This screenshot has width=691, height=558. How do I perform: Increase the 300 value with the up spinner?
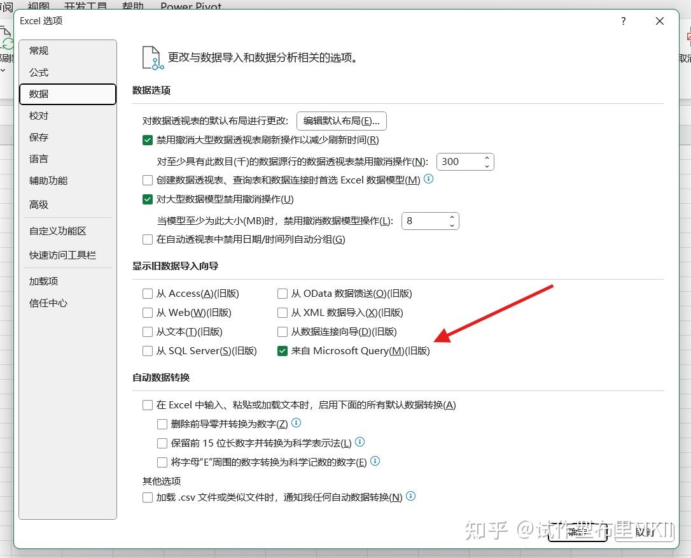(x=487, y=157)
